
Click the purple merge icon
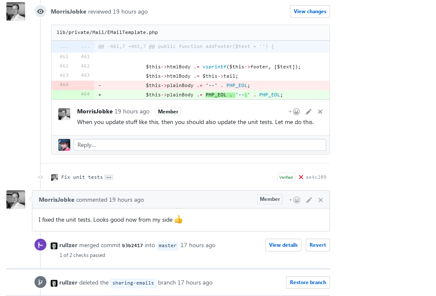(x=40, y=245)
